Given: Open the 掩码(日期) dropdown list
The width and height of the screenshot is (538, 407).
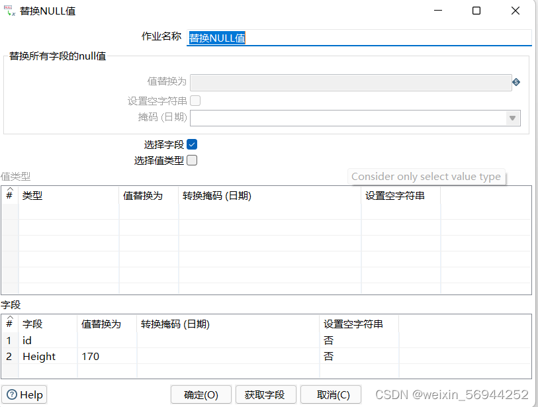Looking at the screenshot, I should [x=513, y=117].
